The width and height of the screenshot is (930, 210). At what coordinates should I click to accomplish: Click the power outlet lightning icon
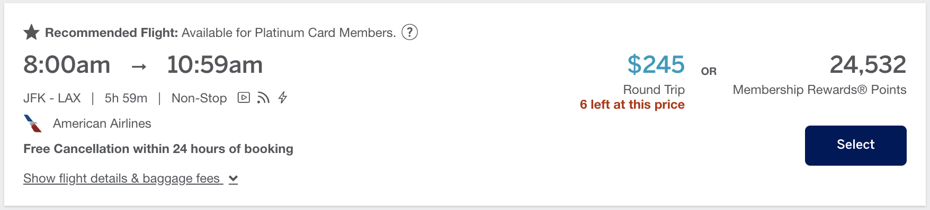[283, 98]
